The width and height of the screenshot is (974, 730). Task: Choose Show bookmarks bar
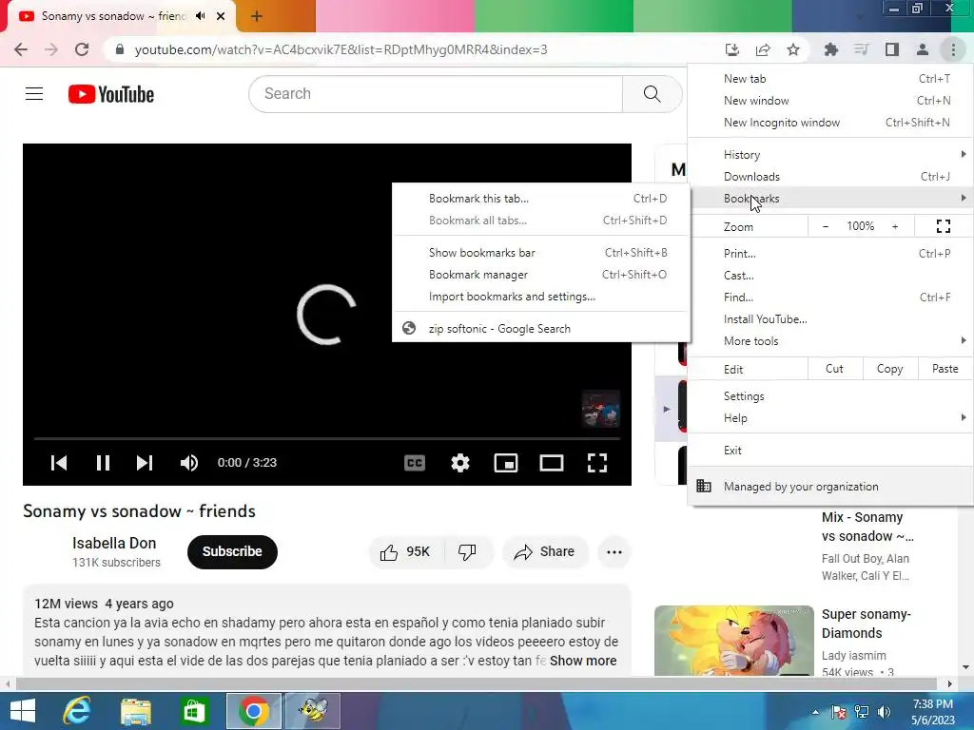[x=541, y=252]
